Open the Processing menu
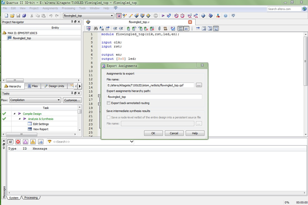 click(68, 8)
